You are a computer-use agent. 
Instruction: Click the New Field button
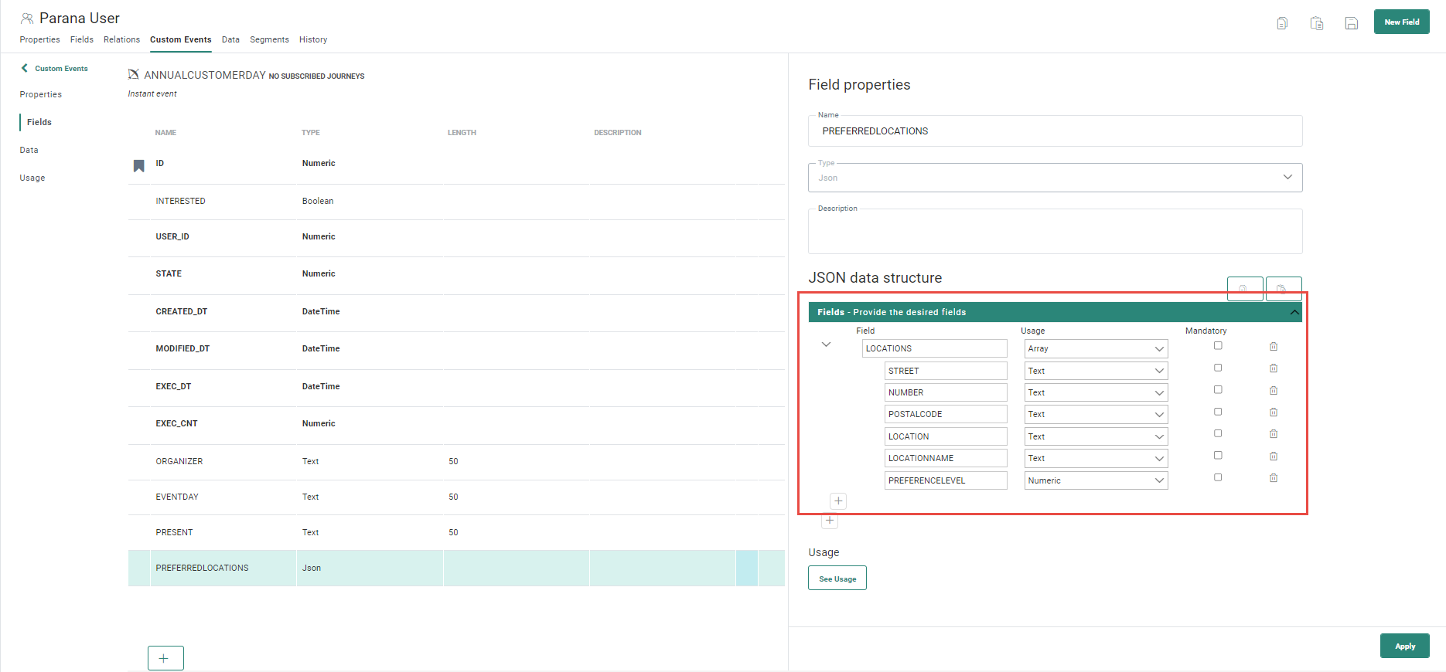click(x=1401, y=22)
